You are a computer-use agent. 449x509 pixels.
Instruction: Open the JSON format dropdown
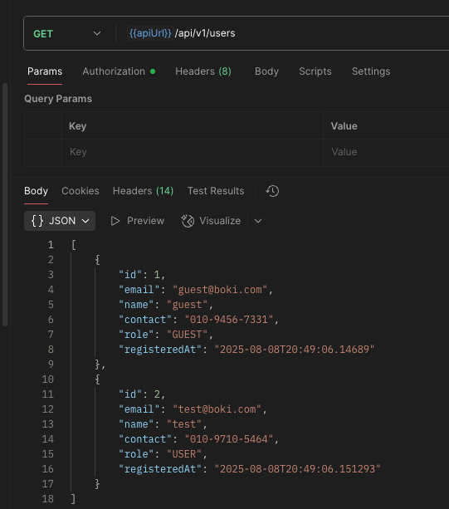click(60, 221)
